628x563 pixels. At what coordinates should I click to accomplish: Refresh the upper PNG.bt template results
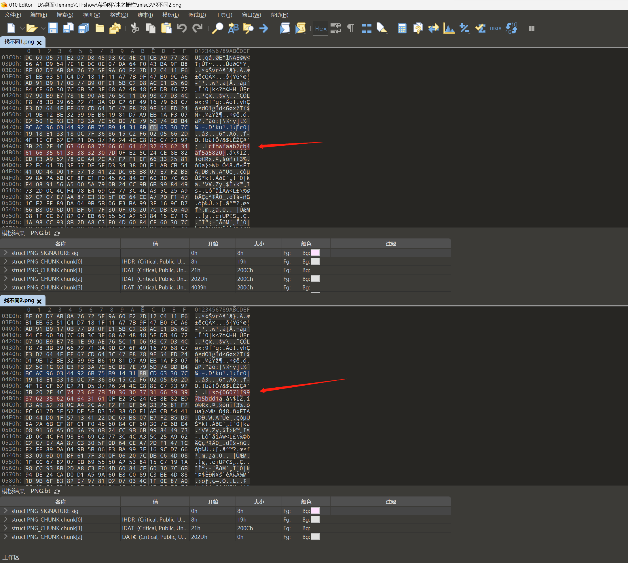click(x=57, y=233)
